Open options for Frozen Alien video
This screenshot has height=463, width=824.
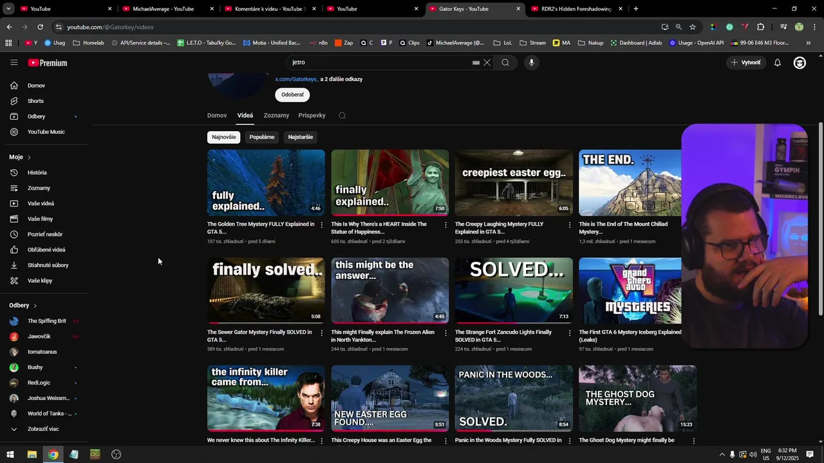pyautogui.click(x=445, y=333)
